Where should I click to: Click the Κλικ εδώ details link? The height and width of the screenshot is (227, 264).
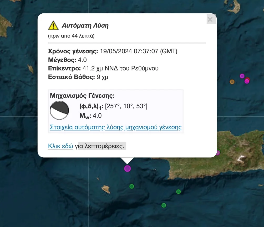tap(60, 146)
